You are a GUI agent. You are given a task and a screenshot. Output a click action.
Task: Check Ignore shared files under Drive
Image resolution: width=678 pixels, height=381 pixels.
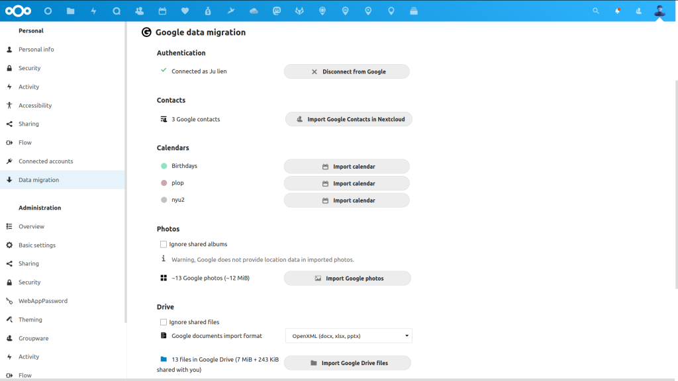163,321
